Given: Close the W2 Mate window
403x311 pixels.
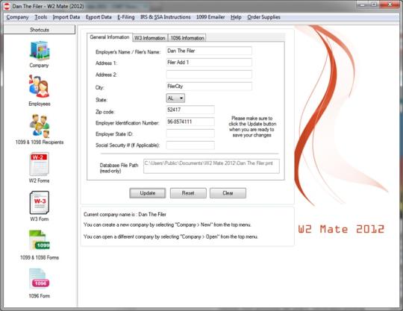Looking at the screenshot, I should coord(389,4).
